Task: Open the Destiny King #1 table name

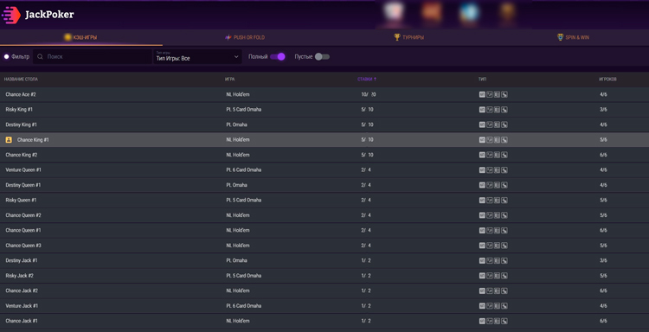Action: (21, 124)
